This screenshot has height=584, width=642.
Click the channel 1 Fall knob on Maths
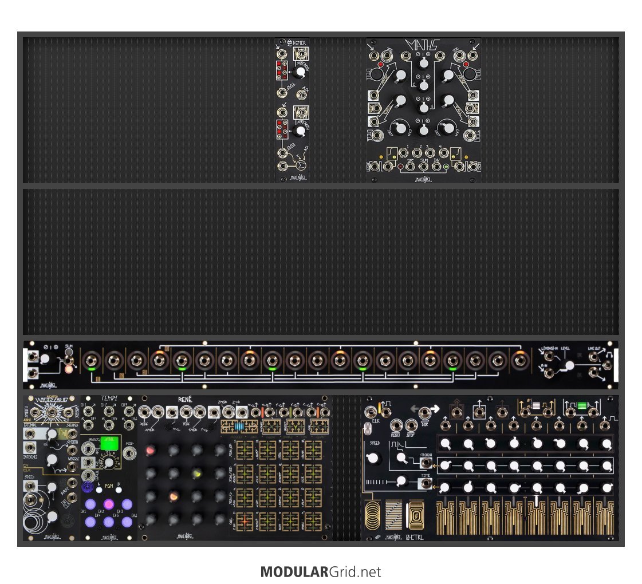[x=401, y=100]
